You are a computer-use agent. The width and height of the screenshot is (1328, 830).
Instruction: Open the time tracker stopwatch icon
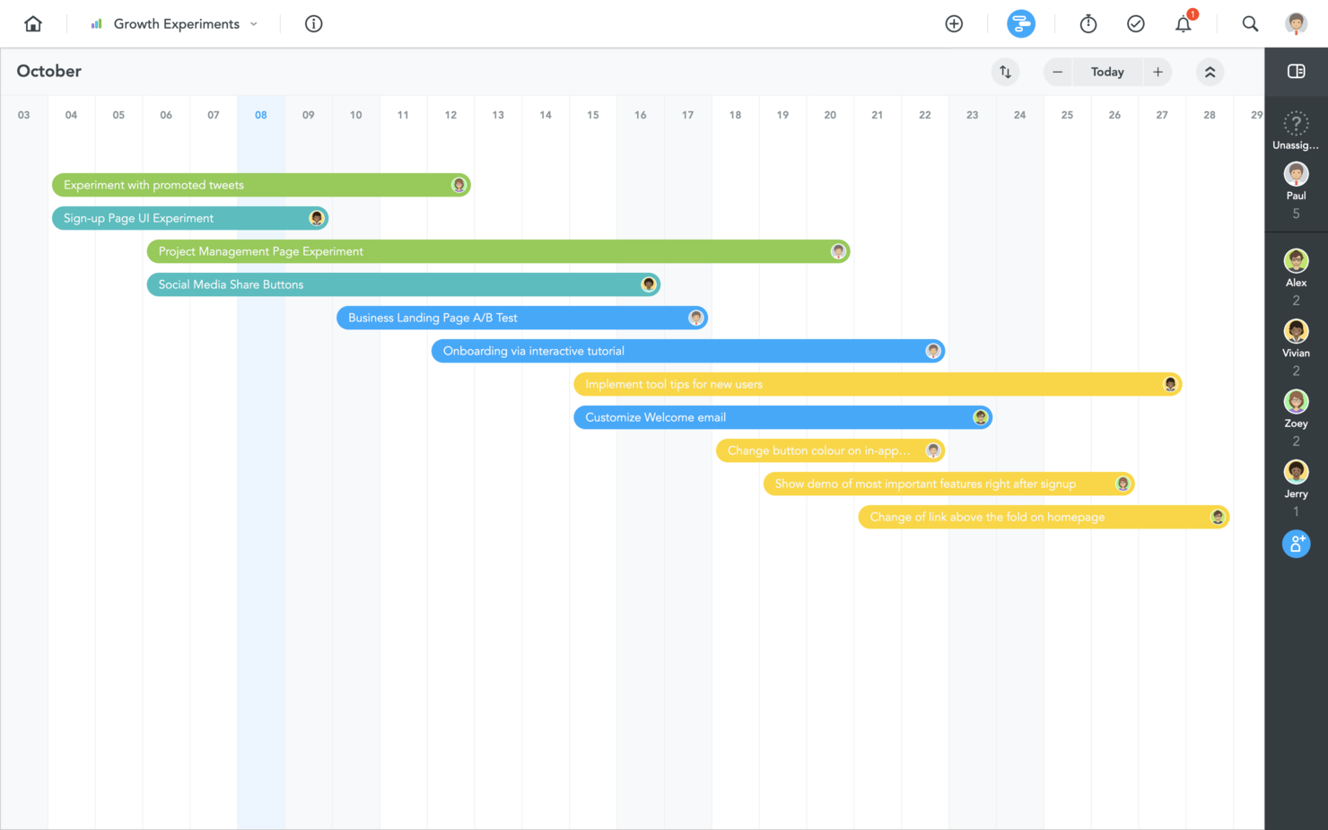[1088, 23]
